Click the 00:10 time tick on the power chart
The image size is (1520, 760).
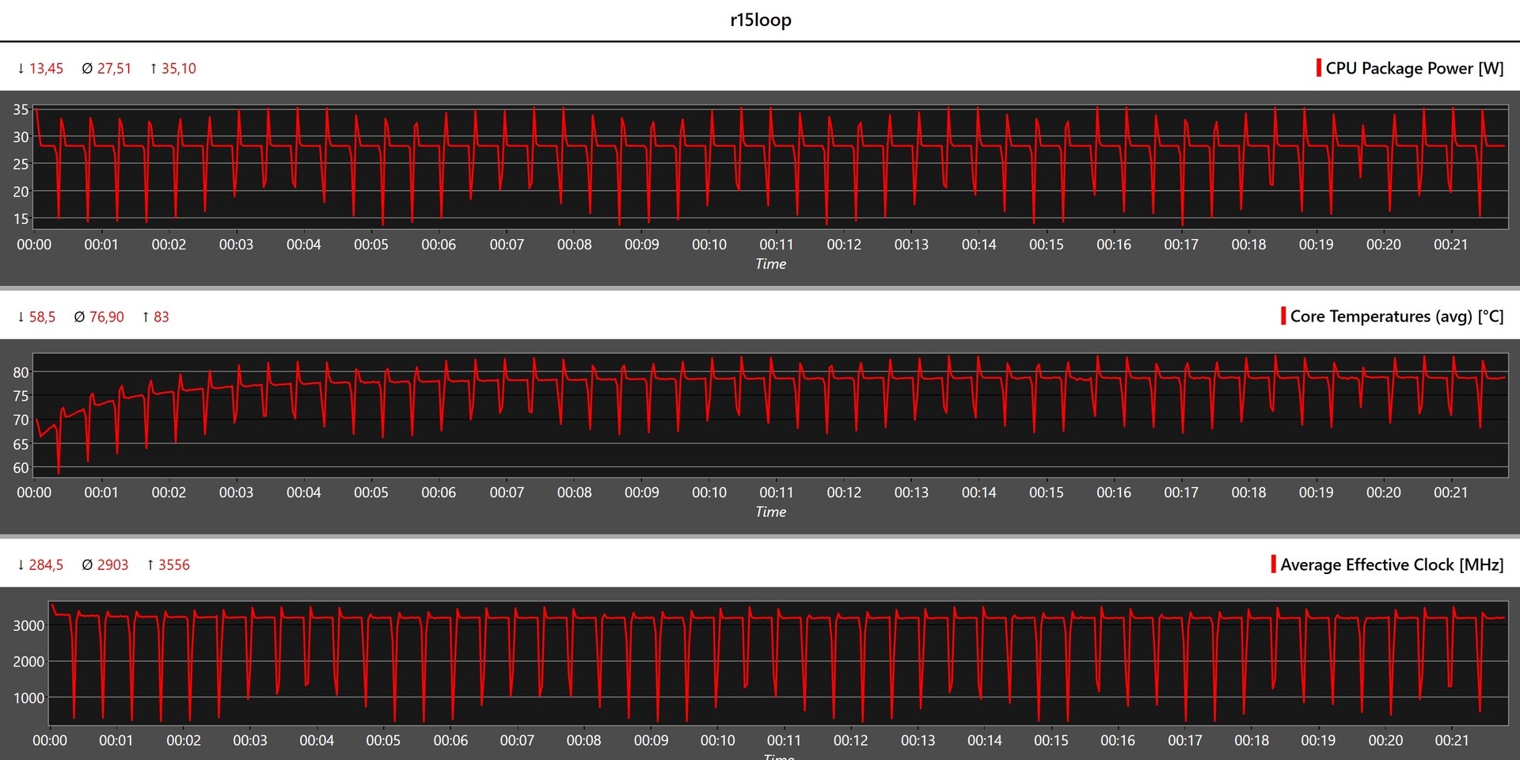[709, 245]
